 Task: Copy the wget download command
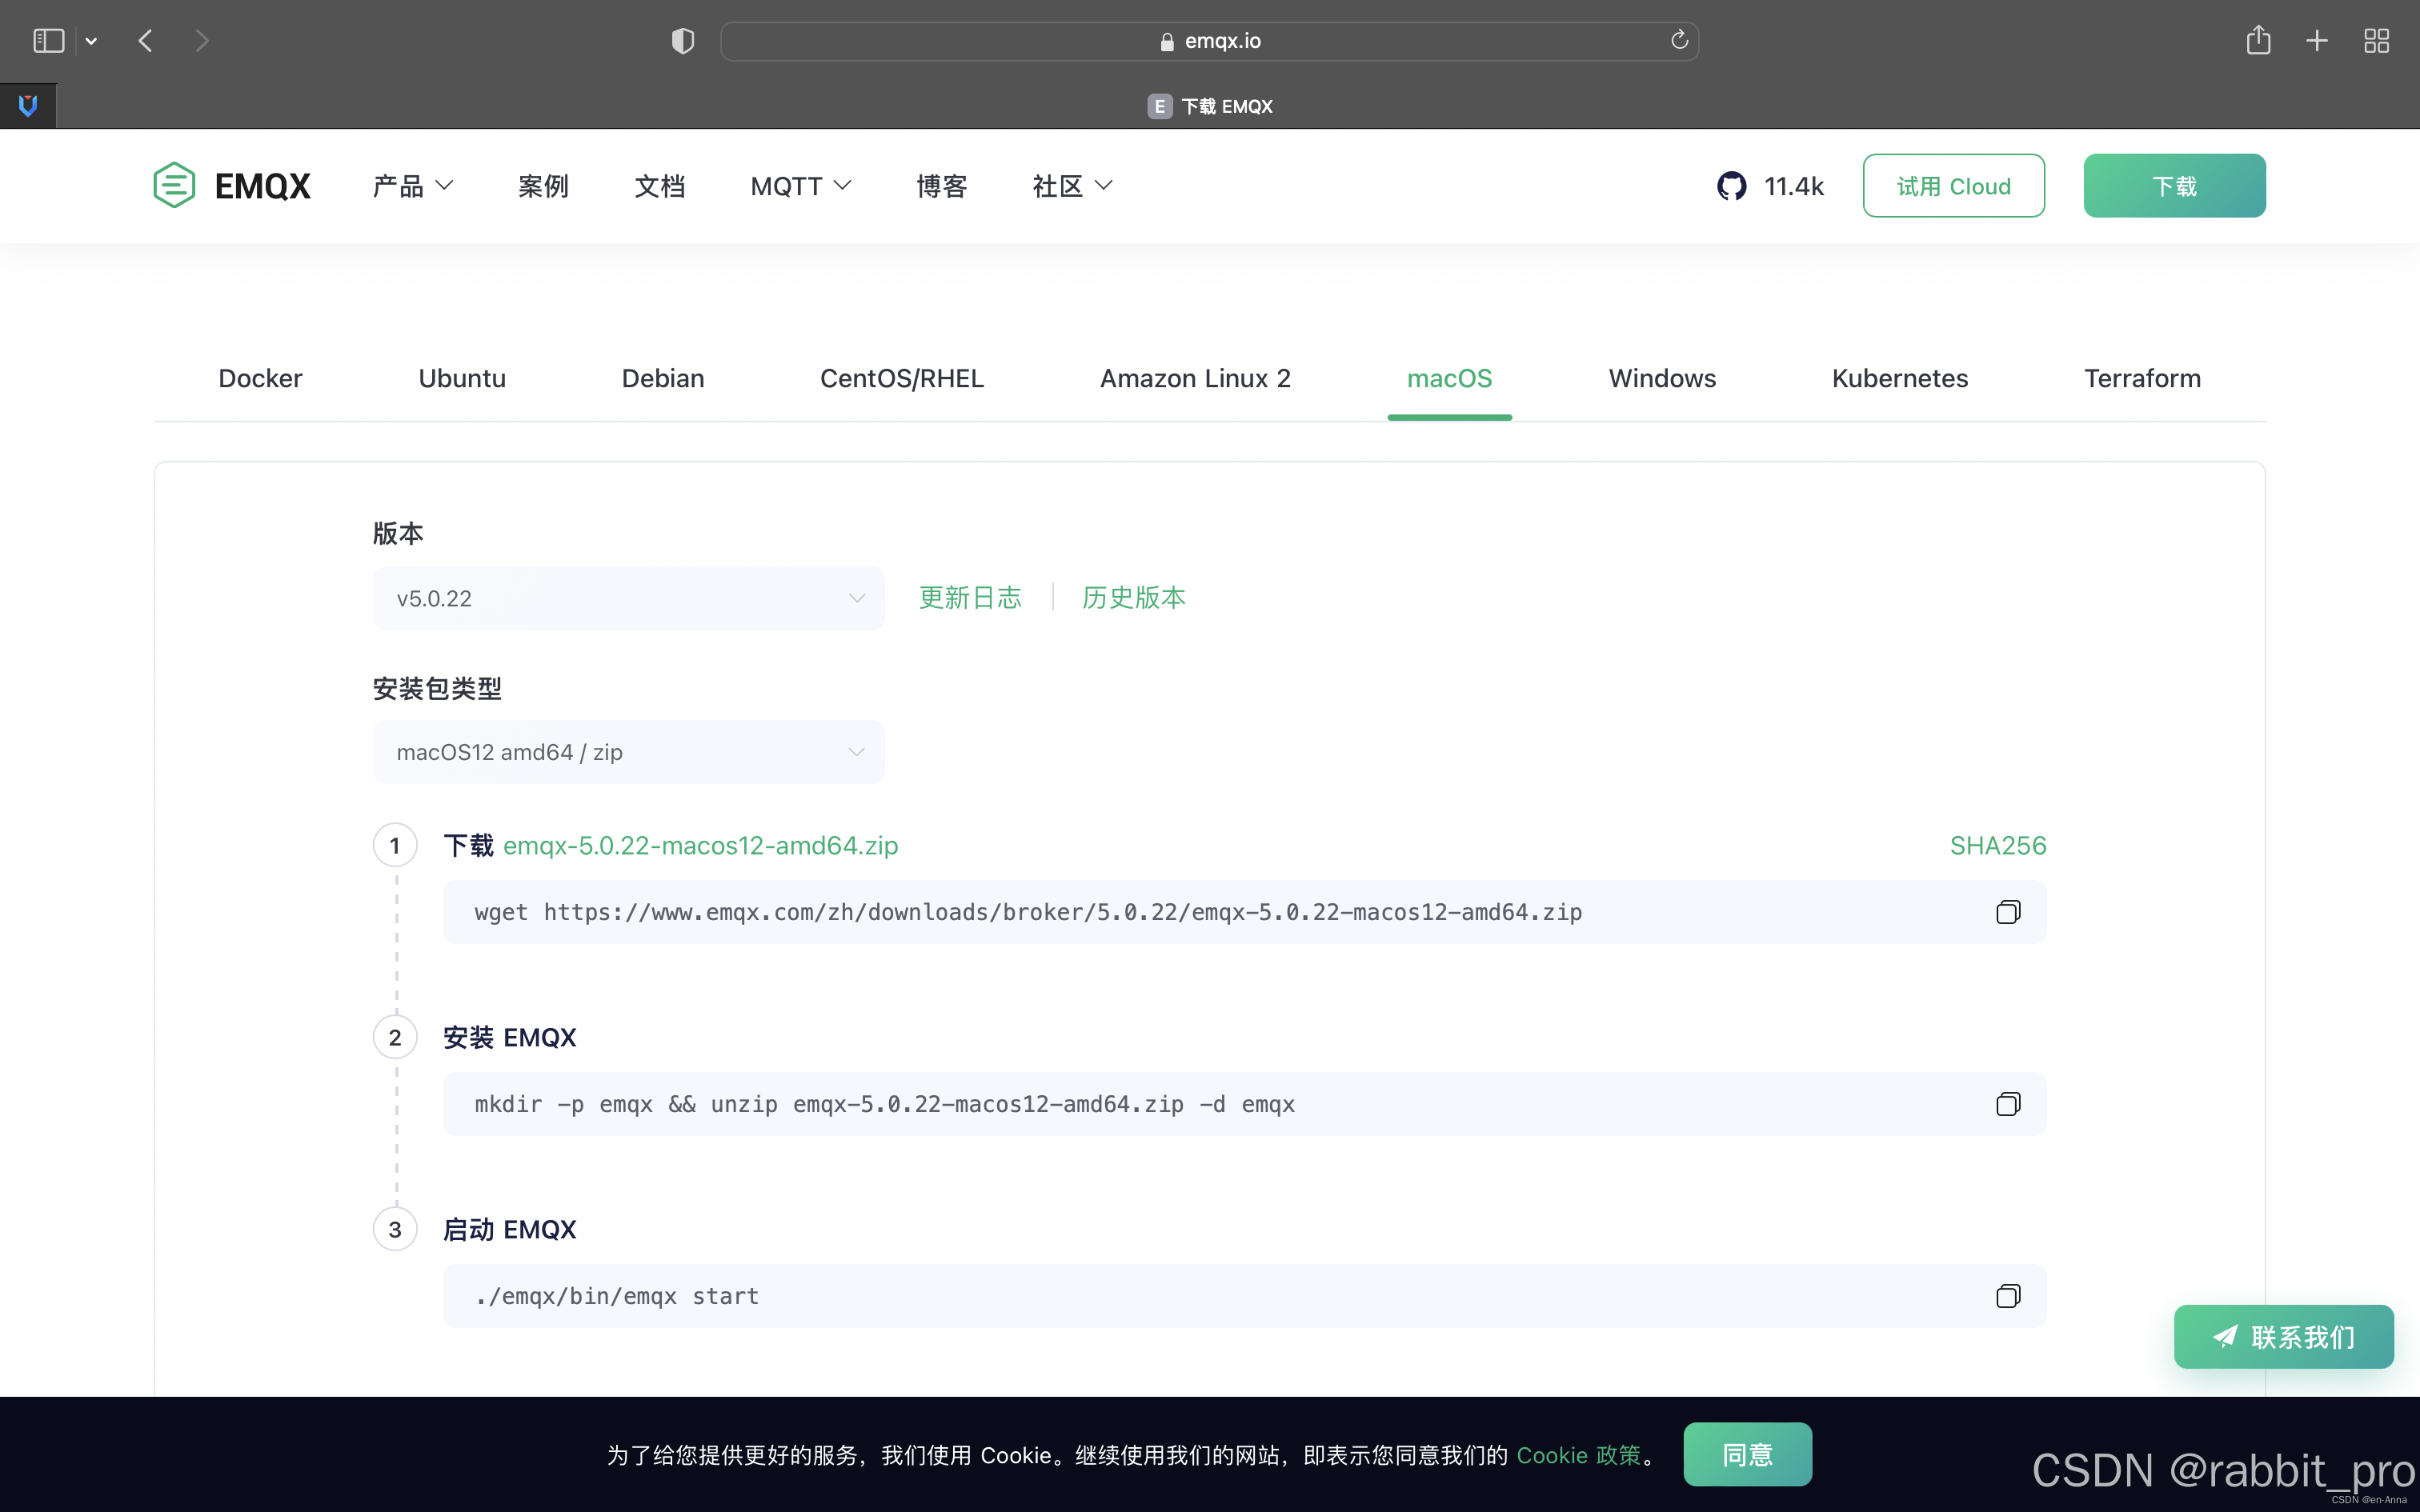pyautogui.click(x=2007, y=912)
